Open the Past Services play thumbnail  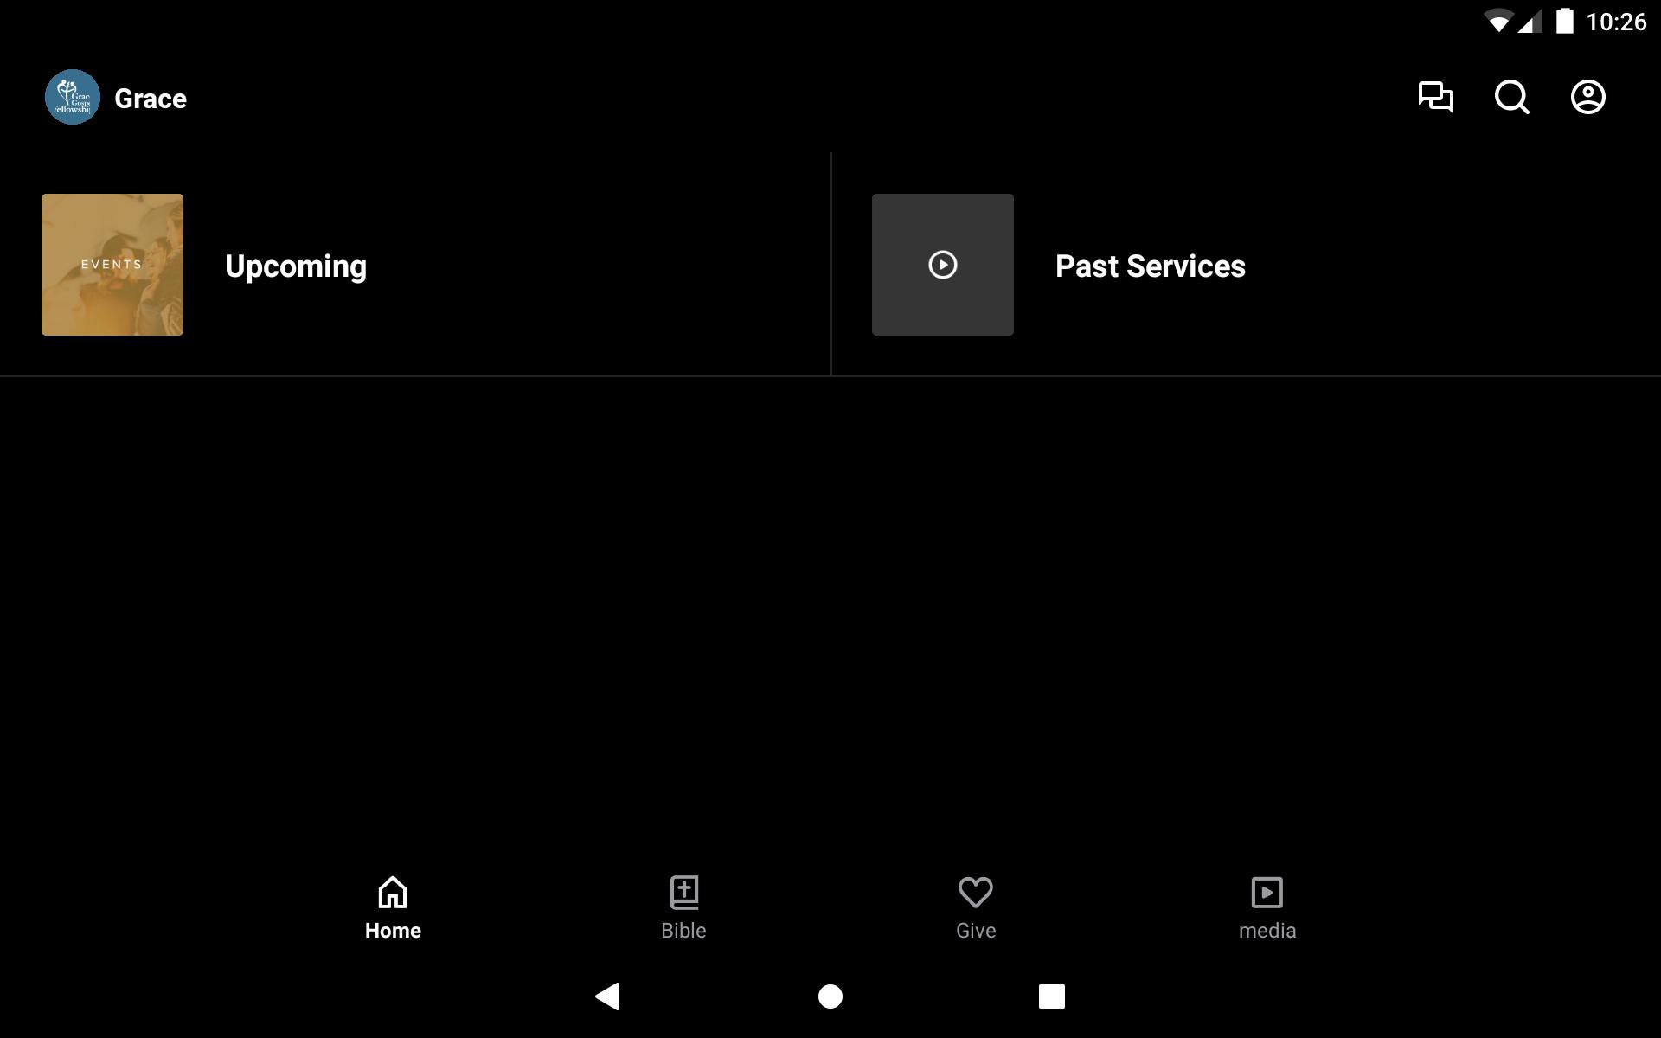(x=943, y=265)
